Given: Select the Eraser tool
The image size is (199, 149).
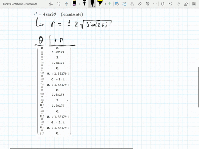Looking at the screenshot, I should click(x=74, y=3).
